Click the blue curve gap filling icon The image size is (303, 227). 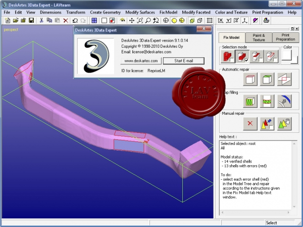pyautogui.click(x=284, y=101)
